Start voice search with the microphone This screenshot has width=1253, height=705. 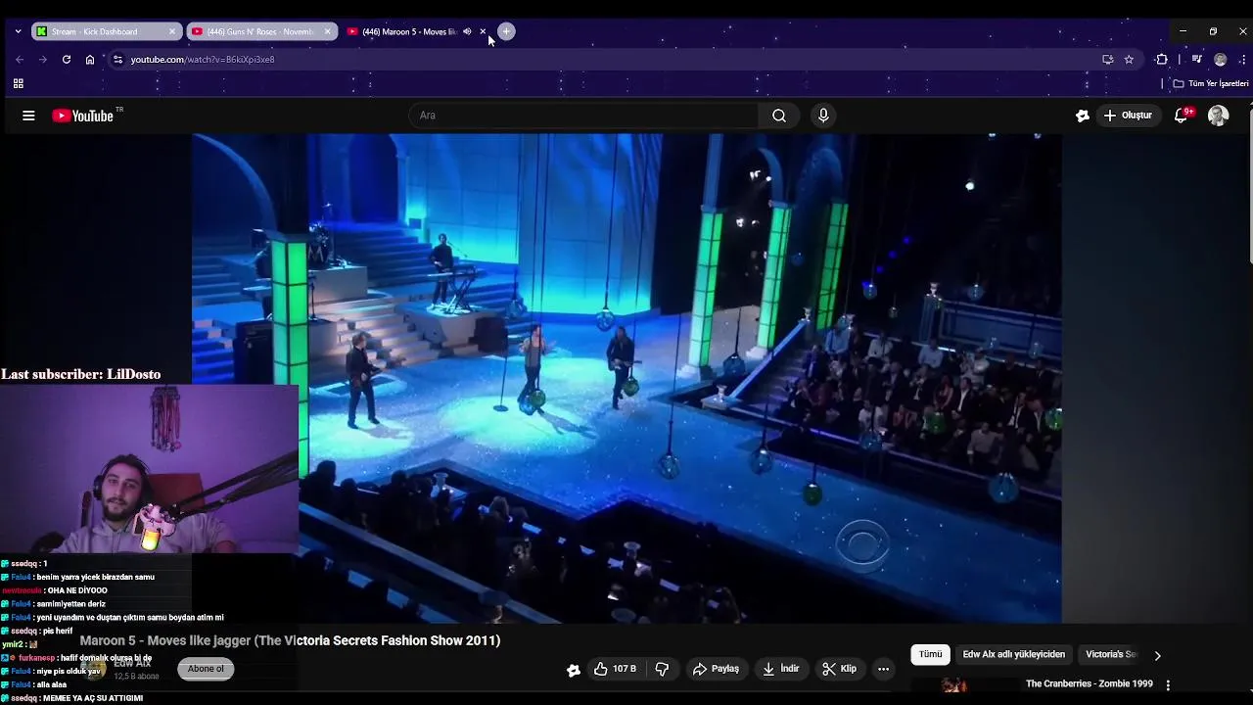pos(823,116)
